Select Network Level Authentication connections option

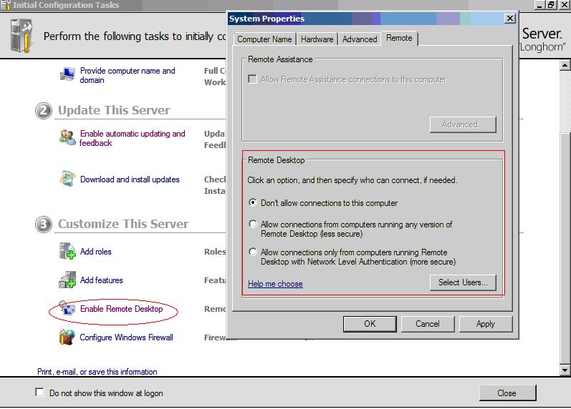[252, 252]
